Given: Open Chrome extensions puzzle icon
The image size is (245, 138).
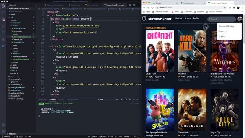Looking at the screenshot, I should click(x=234, y=8).
